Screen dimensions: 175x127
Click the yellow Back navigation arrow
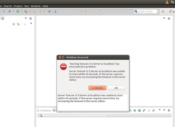[82, 11]
